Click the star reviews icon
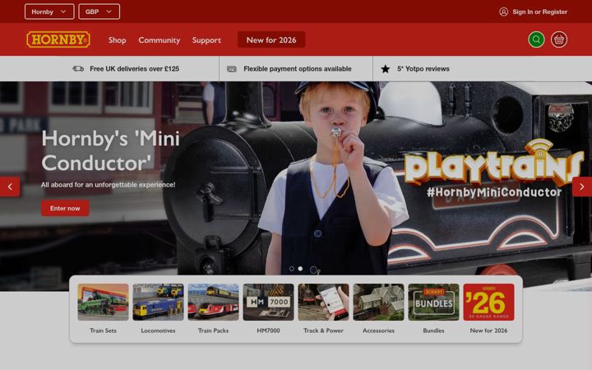 pyautogui.click(x=385, y=69)
